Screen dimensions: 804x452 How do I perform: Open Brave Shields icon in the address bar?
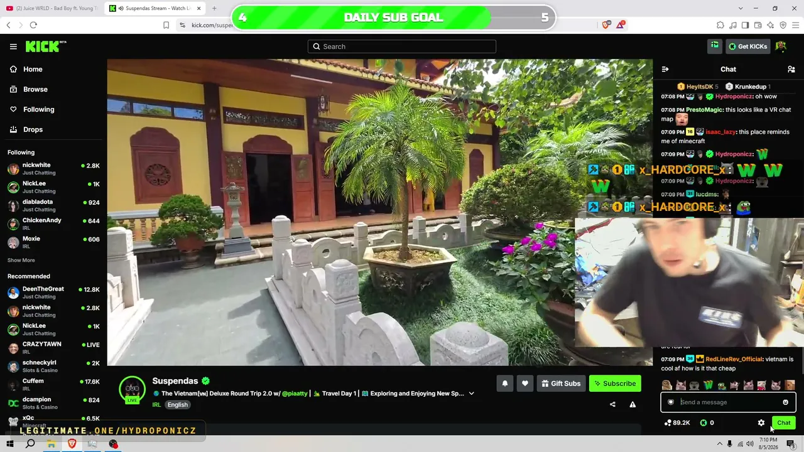pyautogui.click(x=606, y=25)
